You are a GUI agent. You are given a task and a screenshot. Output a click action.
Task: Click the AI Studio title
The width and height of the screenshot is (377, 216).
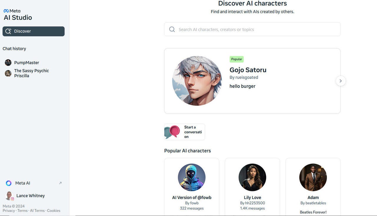tap(18, 18)
